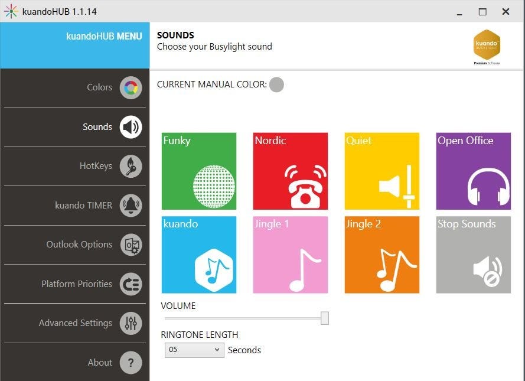Viewport: 525px width, 381px height.
Task: Open the ringtone length dropdown
Action: pyautogui.click(x=194, y=350)
